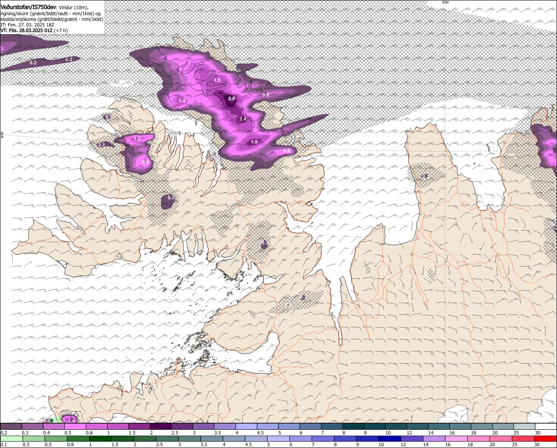The height and width of the screenshot is (448, 557).
Task: Click the 20W longitude label
Action: coord(445,2)
